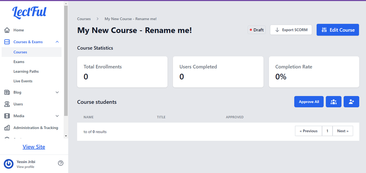Viewport: 366px width, 173px height.
Task: Expand the Media menu chevron
Action: click(57, 116)
